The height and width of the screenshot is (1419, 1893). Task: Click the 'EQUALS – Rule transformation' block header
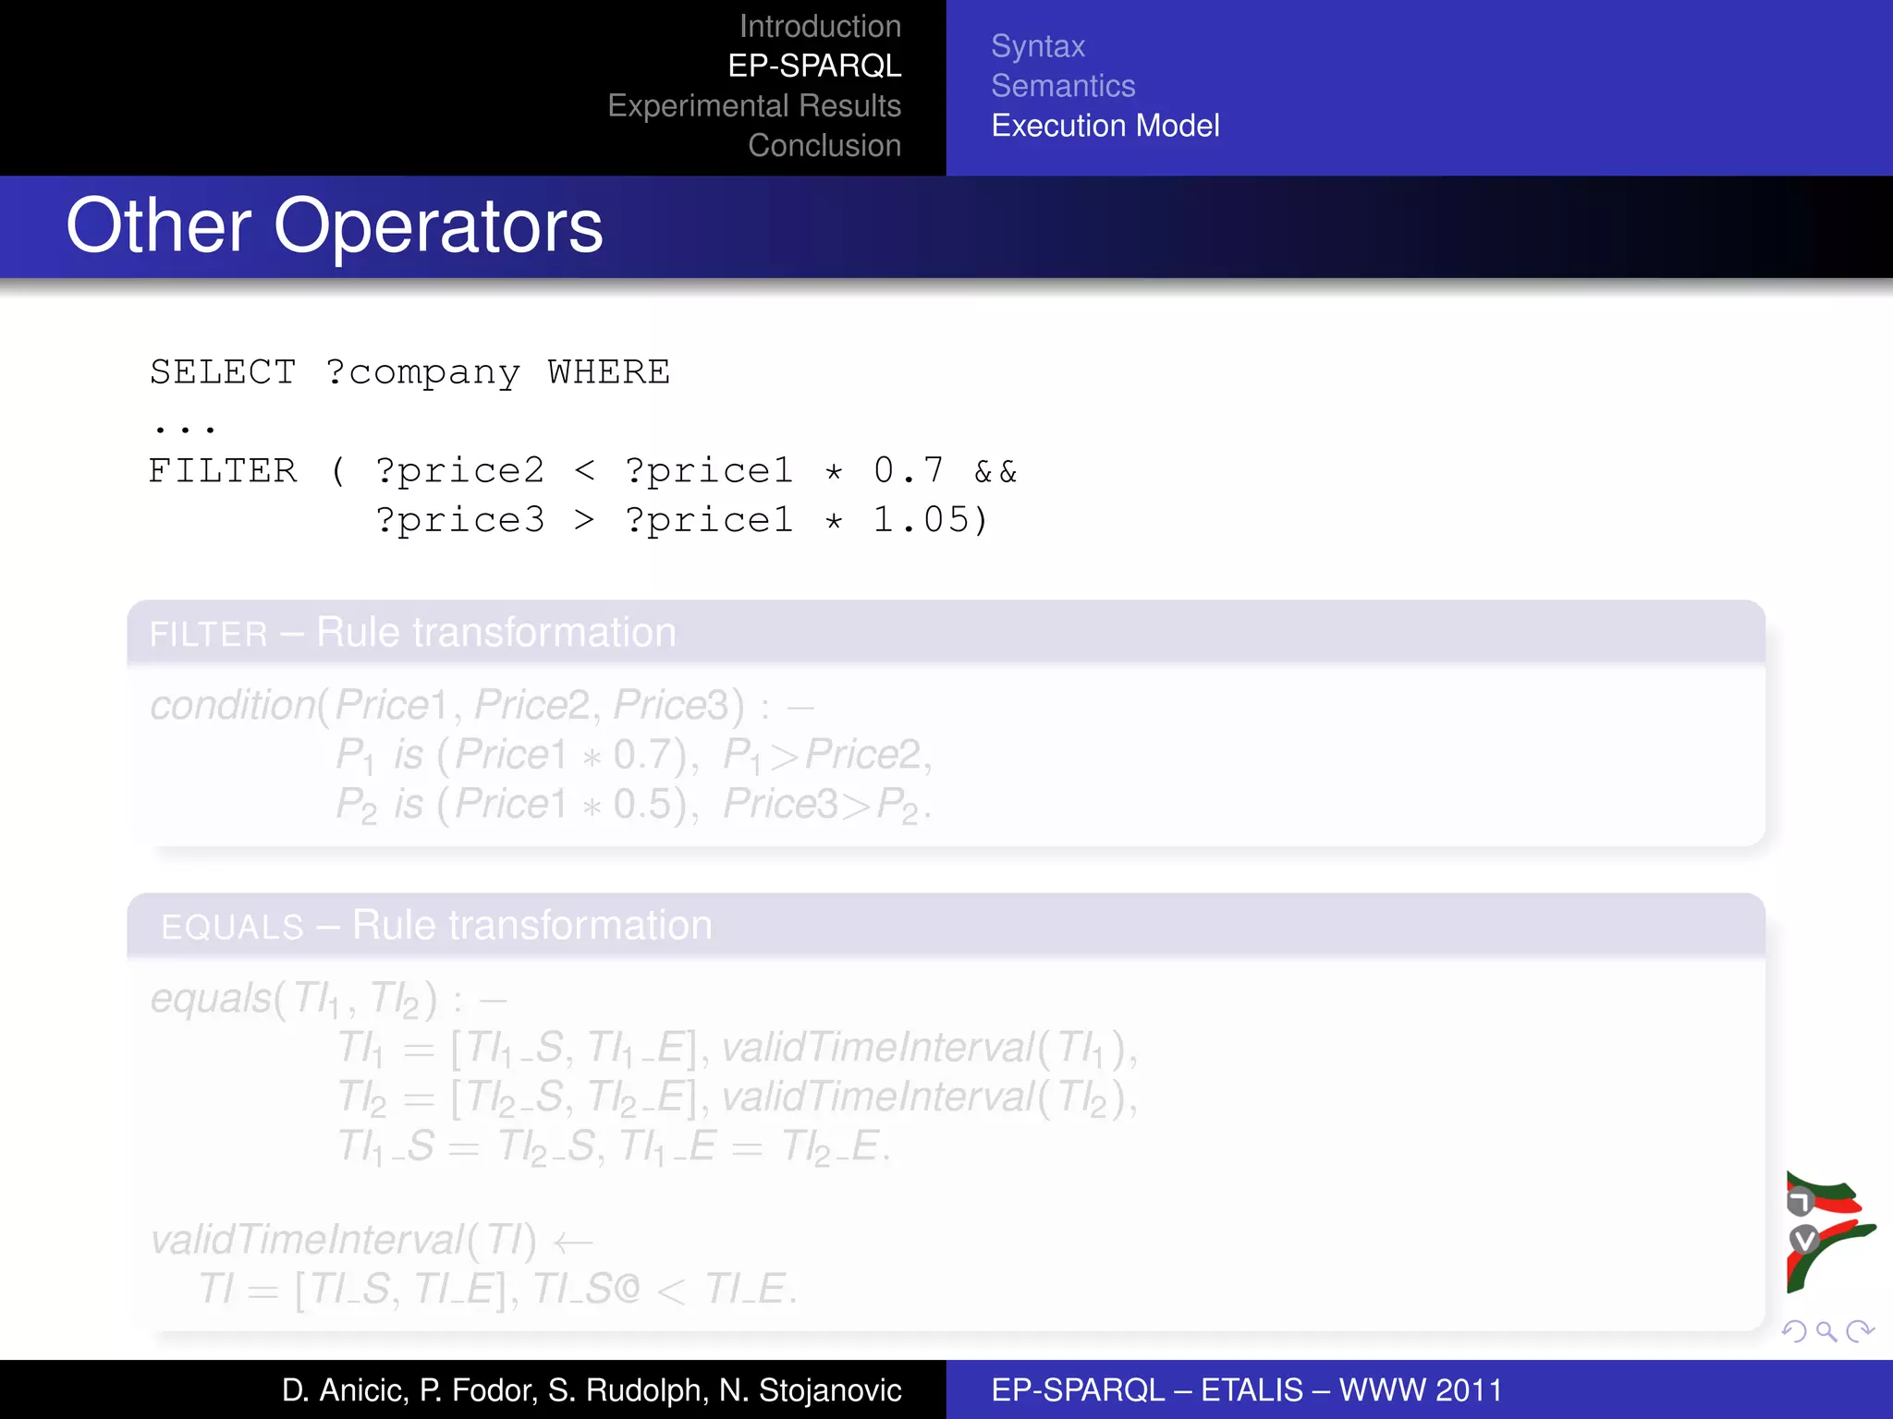(x=946, y=926)
